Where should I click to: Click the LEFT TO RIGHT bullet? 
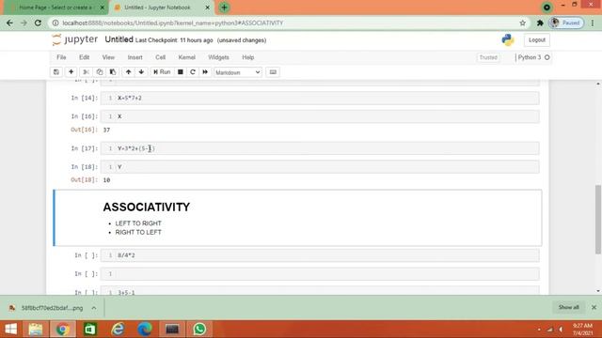pyautogui.click(x=138, y=223)
